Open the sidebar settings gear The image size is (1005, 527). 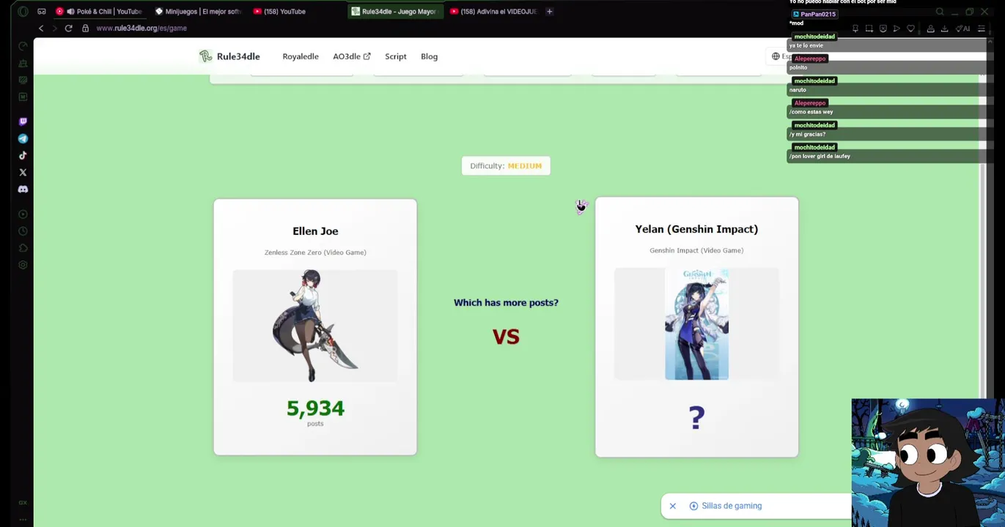click(x=23, y=265)
